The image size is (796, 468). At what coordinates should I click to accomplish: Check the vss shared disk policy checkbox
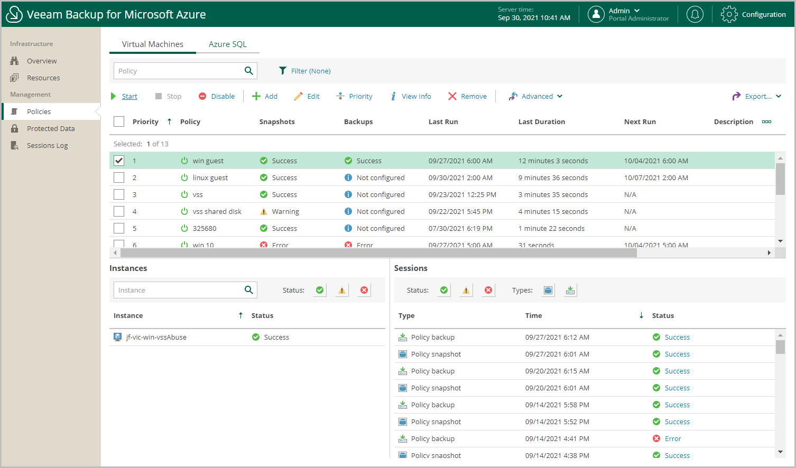[x=119, y=211]
